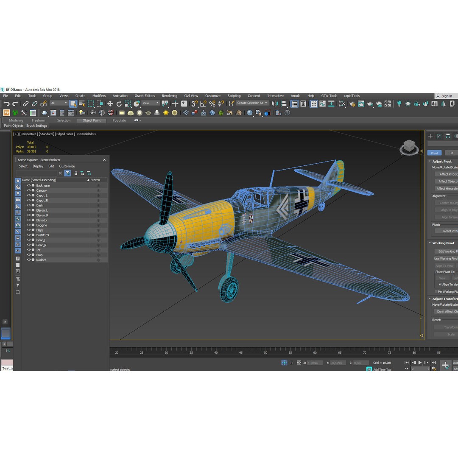The image size is (458, 458).
Task: Click the Sun light icon in second toolbar
Action: point(166,113)
